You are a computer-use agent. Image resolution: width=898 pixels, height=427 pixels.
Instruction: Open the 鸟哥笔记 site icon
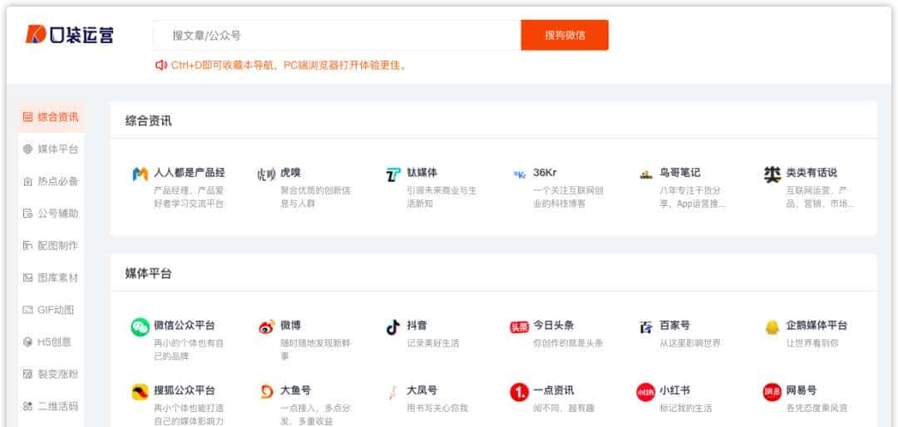646,174
